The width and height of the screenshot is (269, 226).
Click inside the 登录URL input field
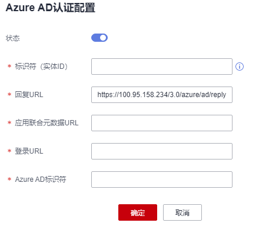tap(162, 151)
